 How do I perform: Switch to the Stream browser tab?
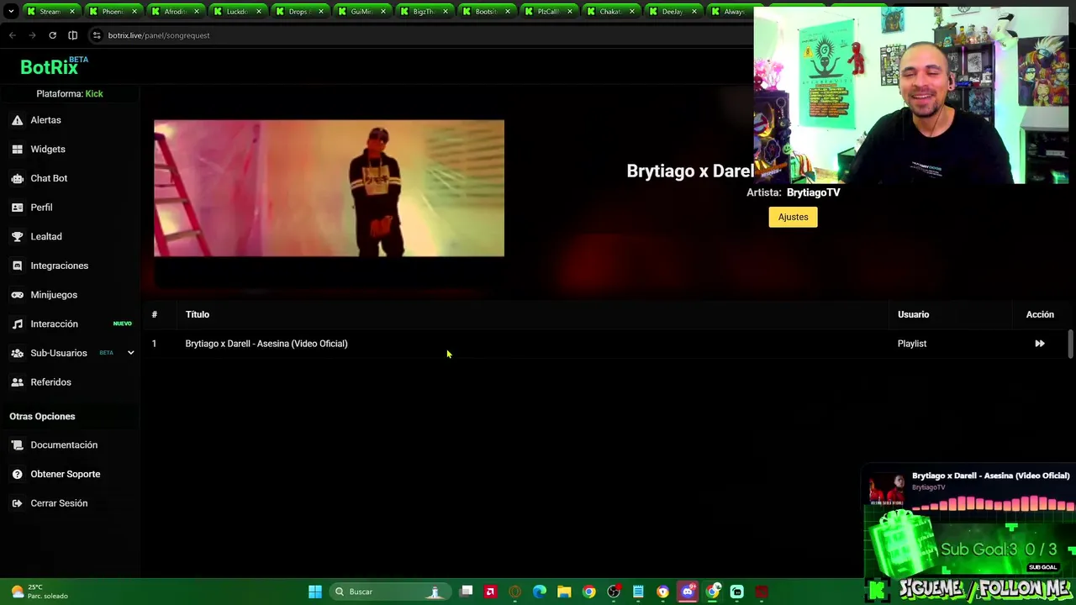click(50, 12)
